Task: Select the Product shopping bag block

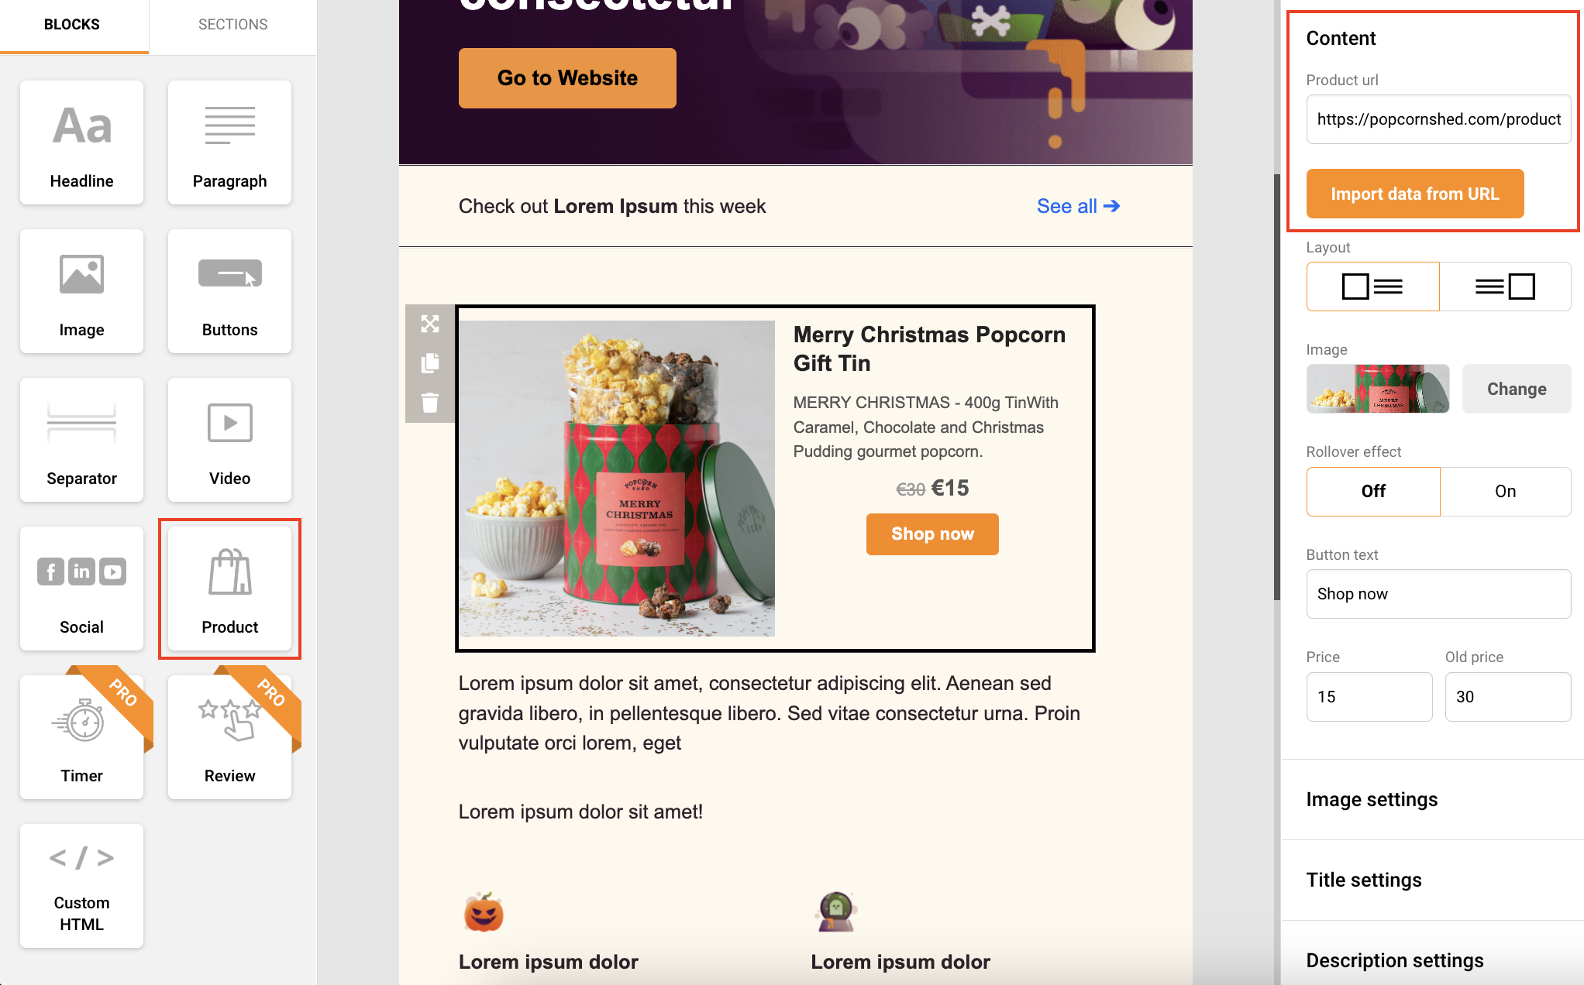Action: (x=229, y=589)
